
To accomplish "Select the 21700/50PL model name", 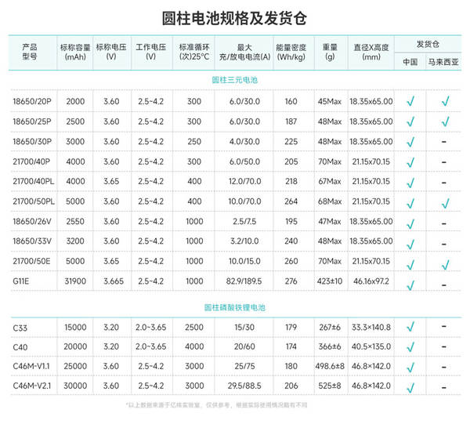I will (x=34, y=201).
